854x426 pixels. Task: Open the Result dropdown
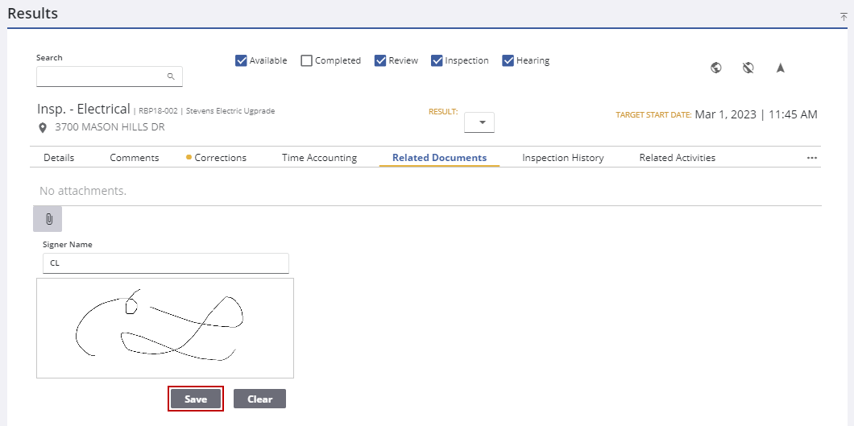[479, 122]
